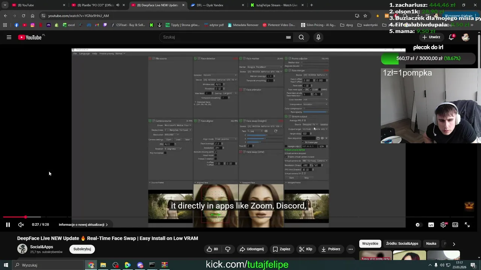Click the video progress bar scrubber
This screenshot has width=481, height=270.
(x=26, y=217)
